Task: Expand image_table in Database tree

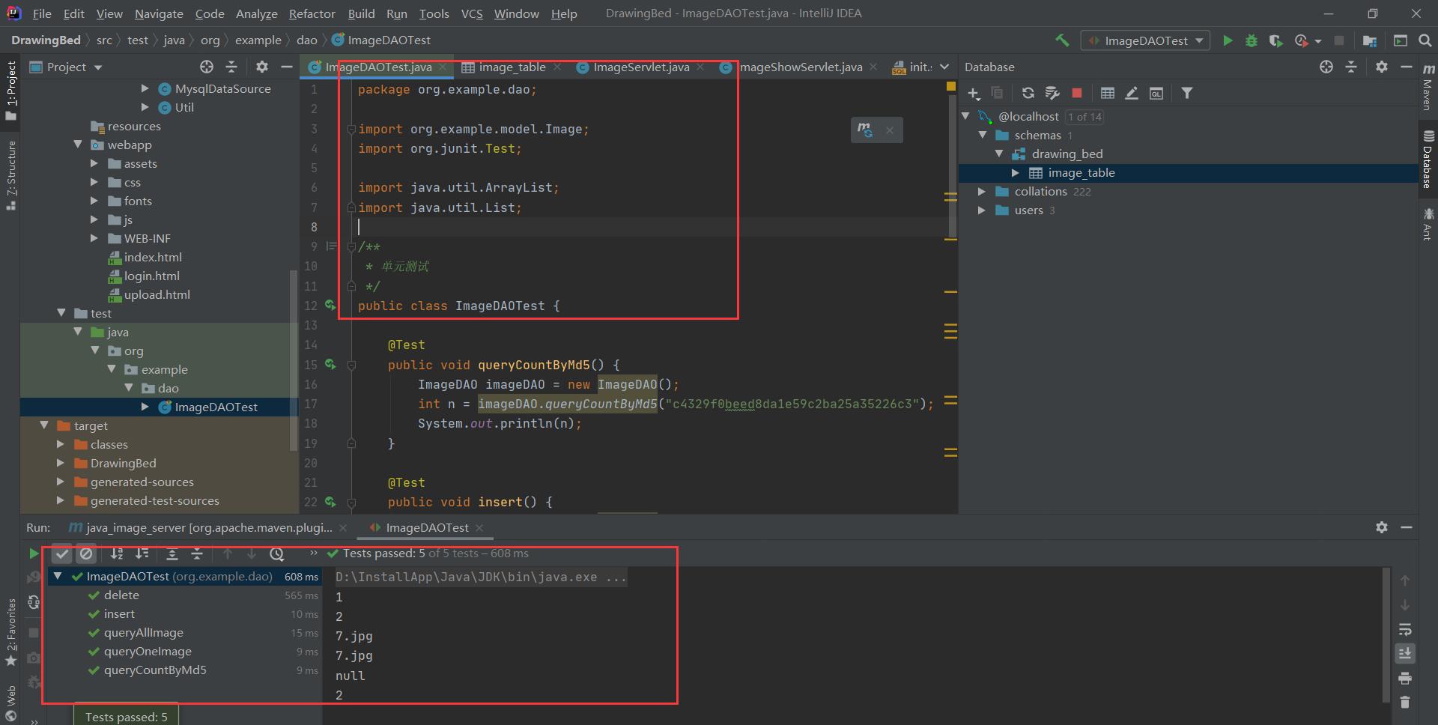Action: pyautogui.click(x=1016, y=173)
